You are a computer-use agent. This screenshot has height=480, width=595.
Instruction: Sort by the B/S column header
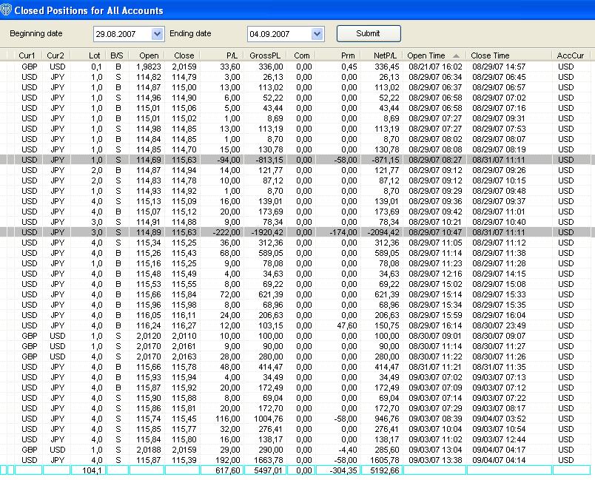point(117,55)
